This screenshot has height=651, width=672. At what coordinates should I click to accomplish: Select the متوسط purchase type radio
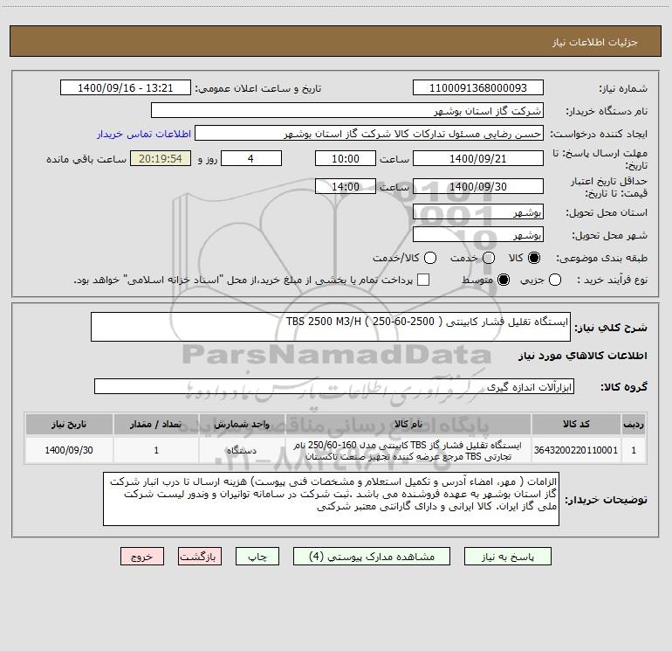point(504,280)
